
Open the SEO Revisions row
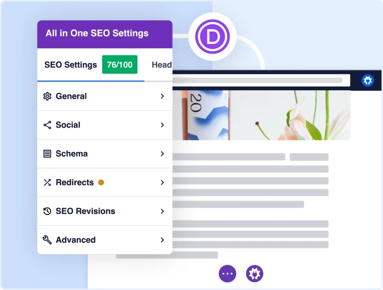click(105, 211)
